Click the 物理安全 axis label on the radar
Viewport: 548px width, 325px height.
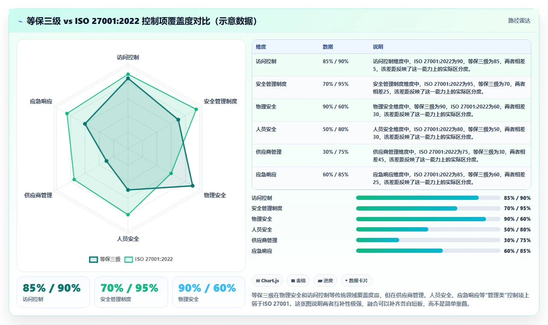215,195
